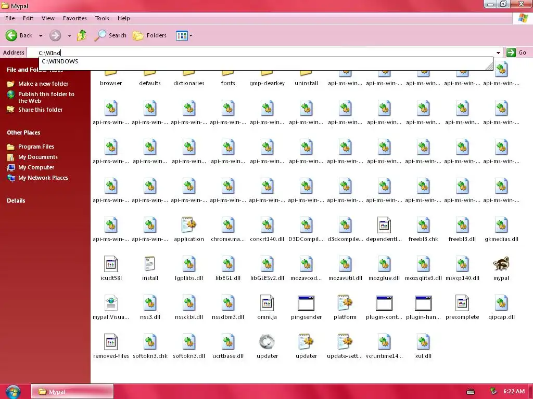Click the green Go button

pos(517,52)
